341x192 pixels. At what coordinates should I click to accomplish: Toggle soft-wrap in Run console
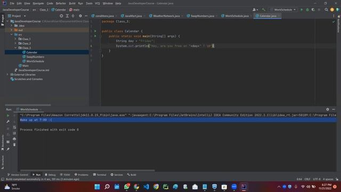pos(14,127)
